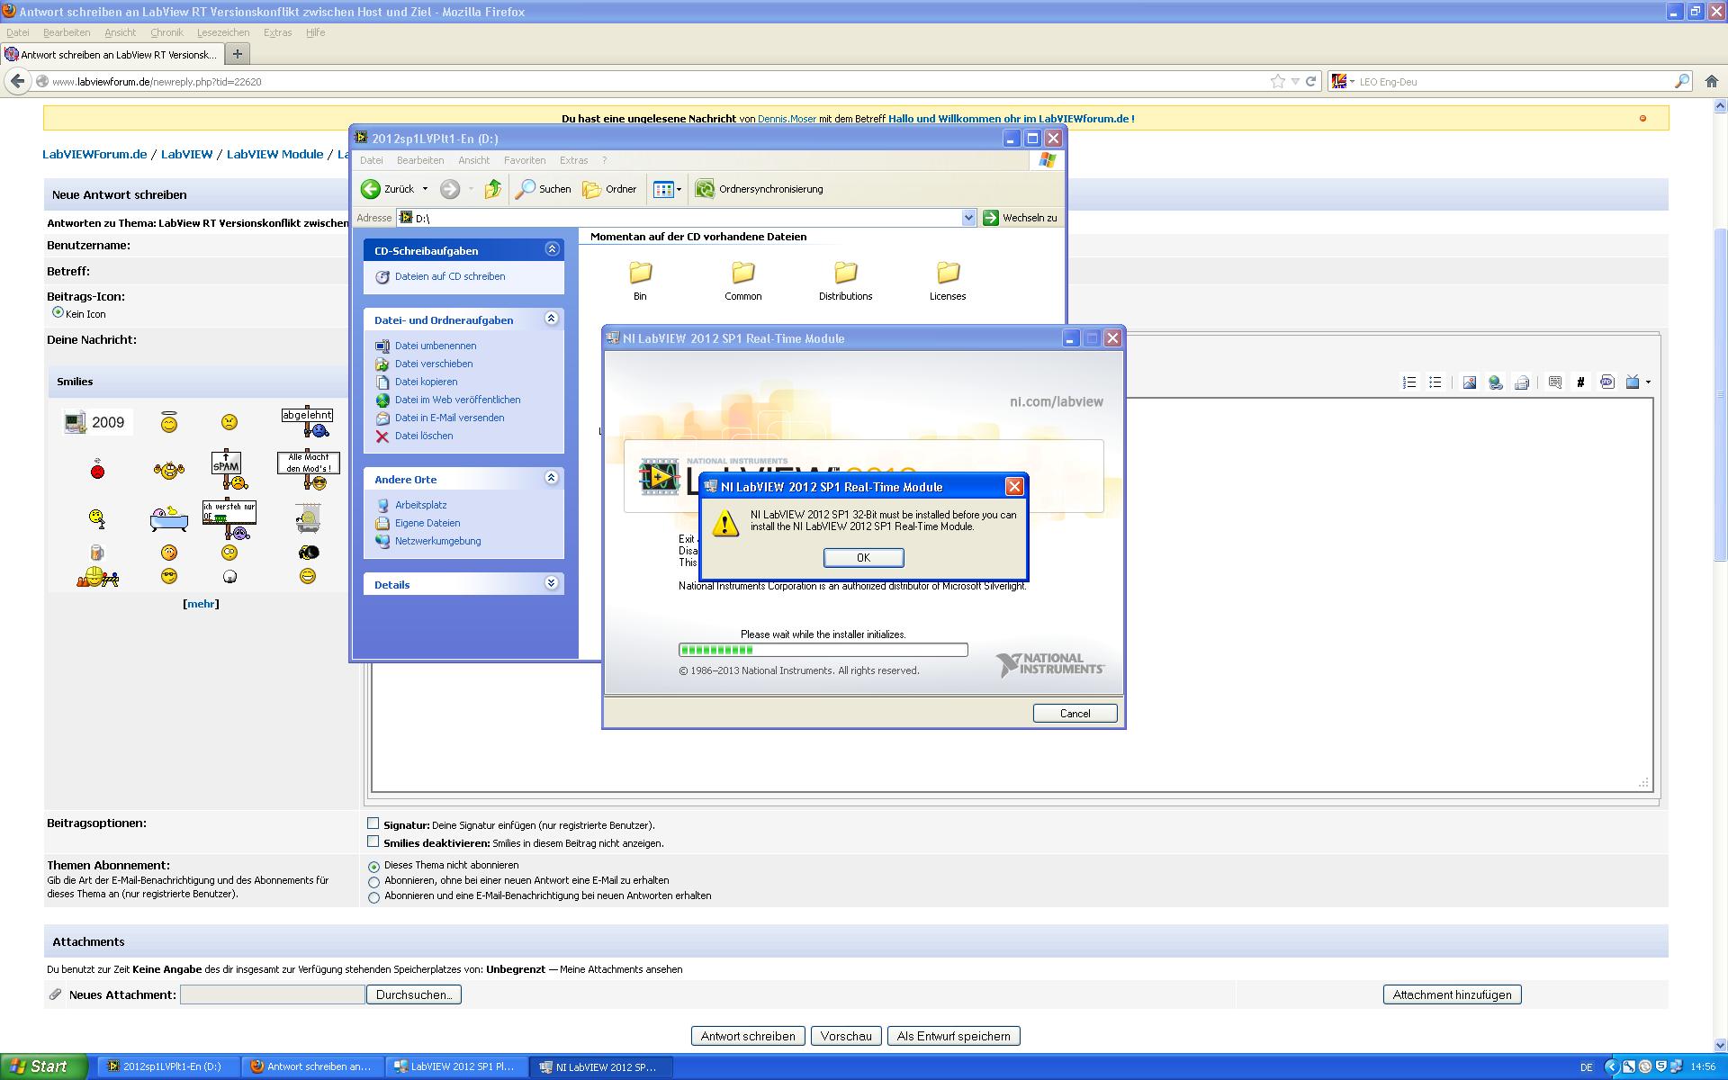Click the reload page icon
The width and height of the screenshot is (1728, 1080).
pyautogui.click(x=1311, y=81)
